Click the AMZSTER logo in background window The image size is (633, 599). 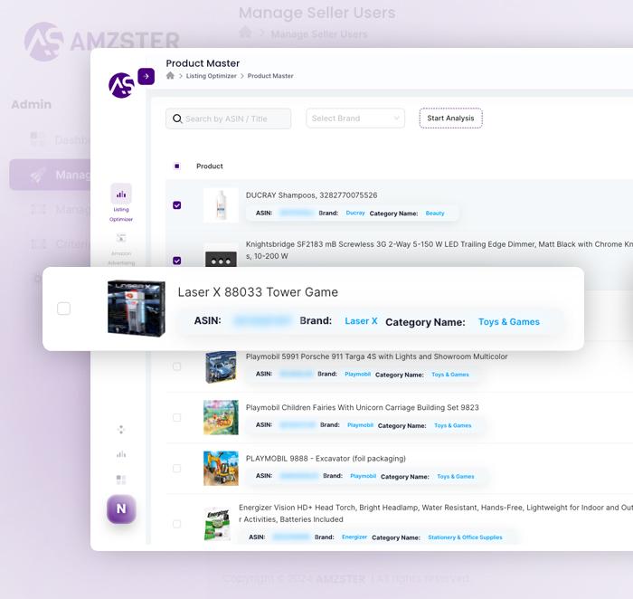[x=101, y=42]
